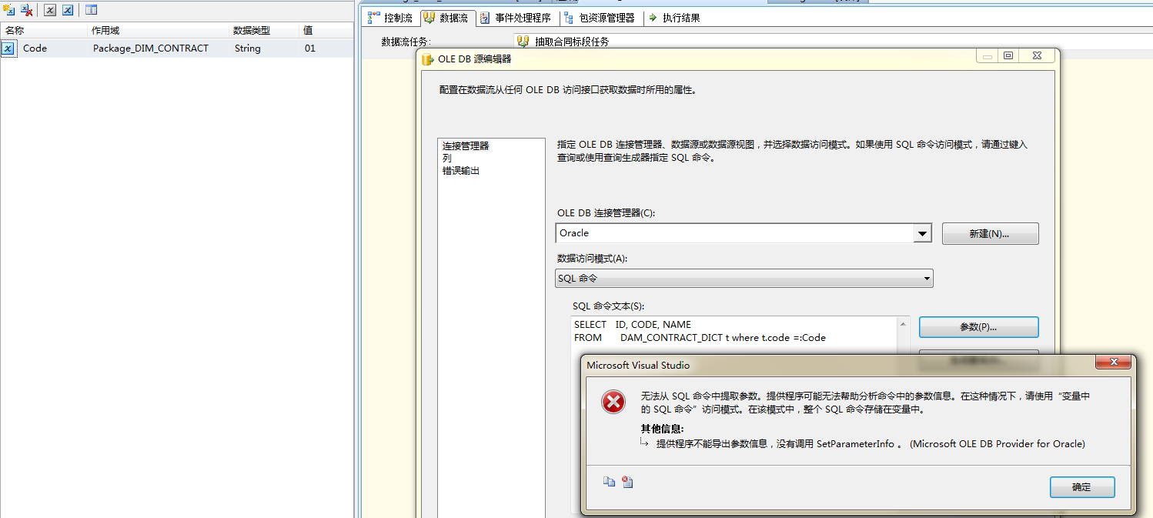Delete the selected Code variable
Image resolution: width=1153 pixels, height=518 pixels.
25,10
